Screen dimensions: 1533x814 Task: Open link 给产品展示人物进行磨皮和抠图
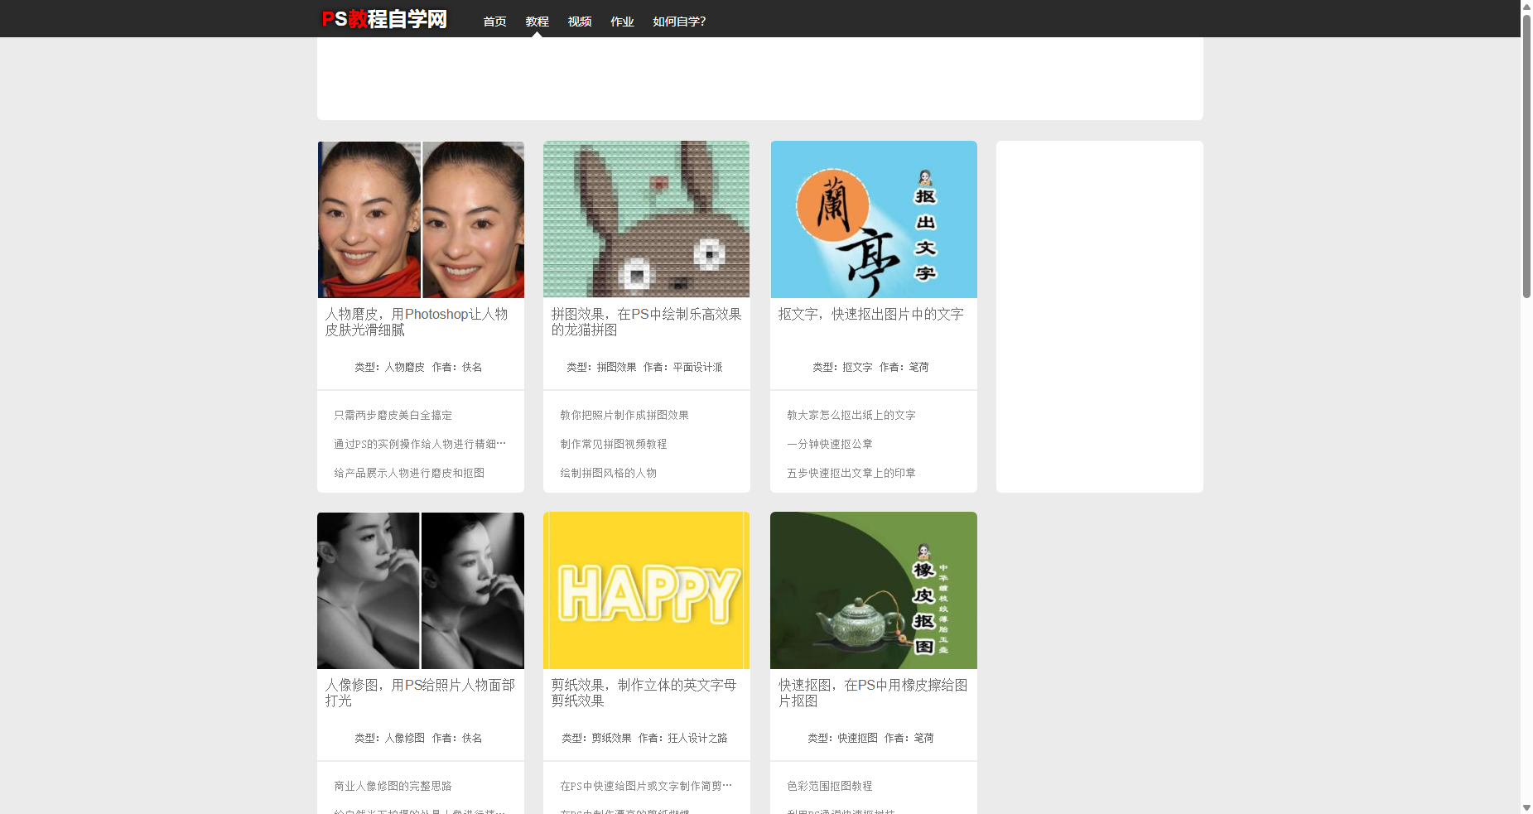409,473
